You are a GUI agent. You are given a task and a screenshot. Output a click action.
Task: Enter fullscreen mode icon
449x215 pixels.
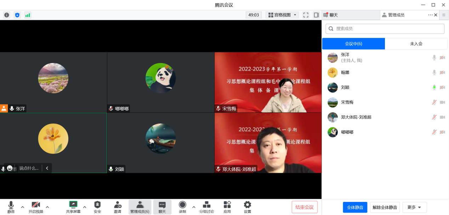[x=306, y=15]
